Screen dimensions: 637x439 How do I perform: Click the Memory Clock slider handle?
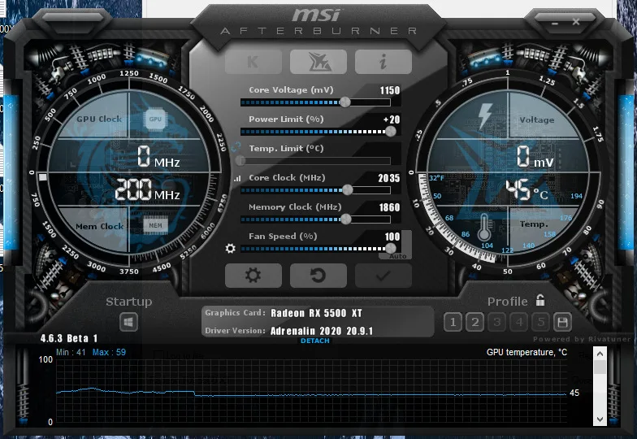click(346, 219)
